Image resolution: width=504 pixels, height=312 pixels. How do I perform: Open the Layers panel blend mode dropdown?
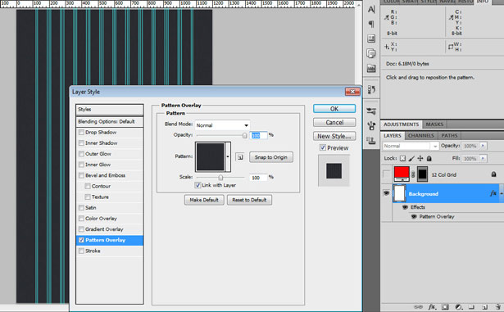(411, 146)
